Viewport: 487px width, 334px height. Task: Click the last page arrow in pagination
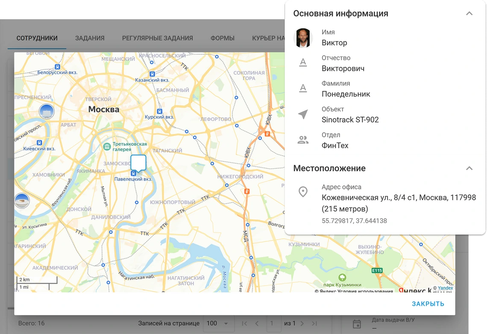pos(315,323)
